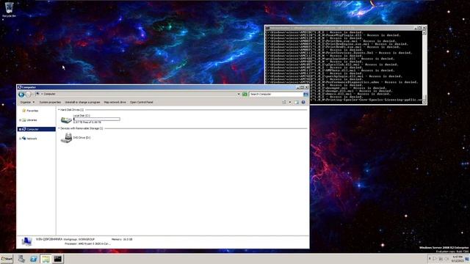The height and width of the screenshot is (264, 470).
Task: Click command prompt scrollbar up arrow
Action: (x=424, y=33)
